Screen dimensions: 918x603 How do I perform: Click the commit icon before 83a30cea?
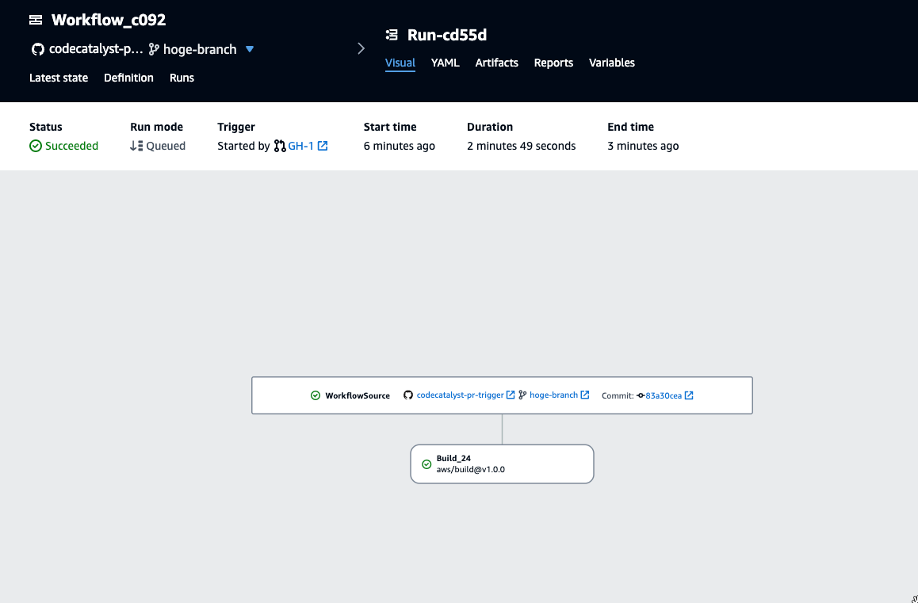(x=641, y=395)
